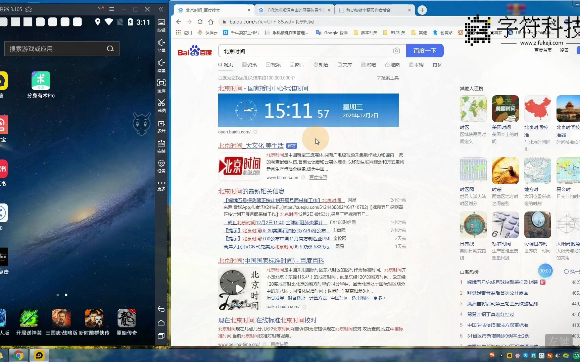Click the emulator's 搜索游戏或应用 search field

click(62, 49)
